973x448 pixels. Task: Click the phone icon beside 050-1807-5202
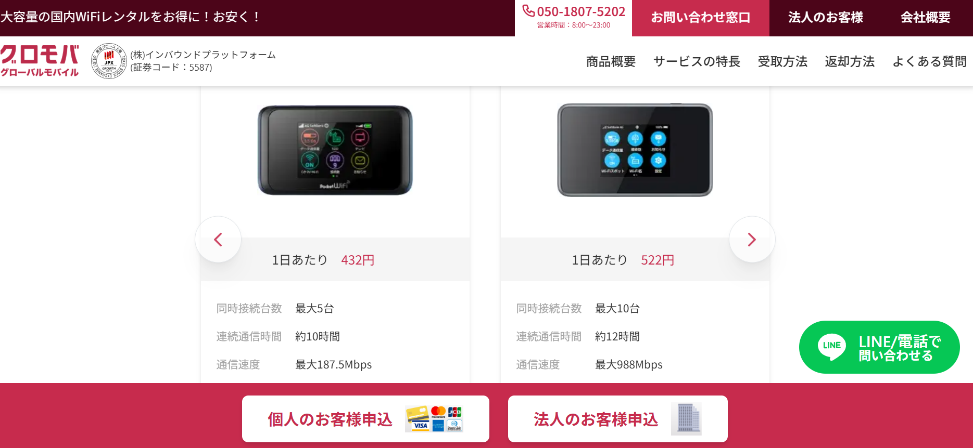[x=528, y=11]
